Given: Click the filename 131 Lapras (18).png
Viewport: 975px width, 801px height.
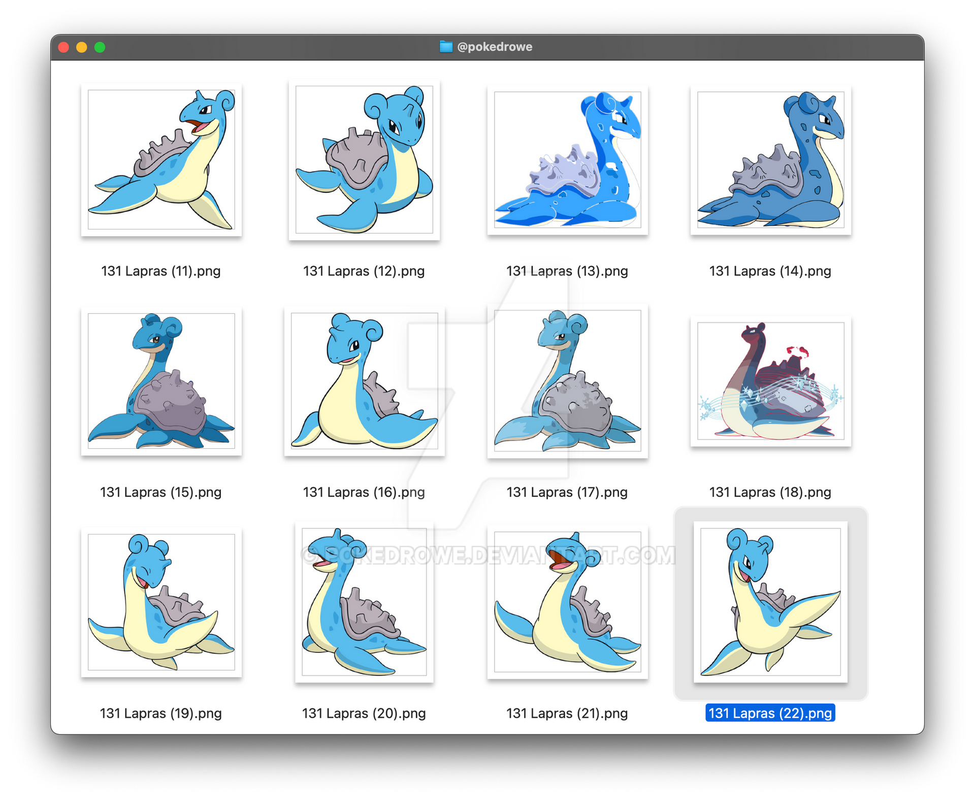Looking at the screenshot, I should 770,492.
